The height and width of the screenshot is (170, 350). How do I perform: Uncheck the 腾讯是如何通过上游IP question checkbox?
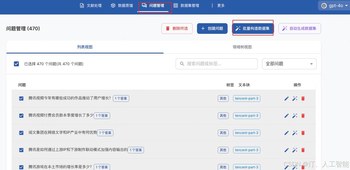click(x=21, y=150)
